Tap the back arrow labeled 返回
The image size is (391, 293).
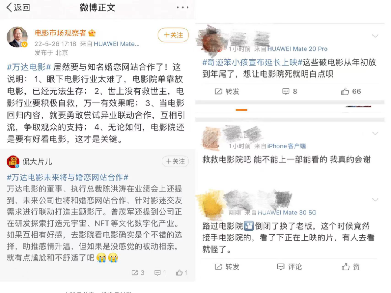pyautogui.click(x=18, y=7)
